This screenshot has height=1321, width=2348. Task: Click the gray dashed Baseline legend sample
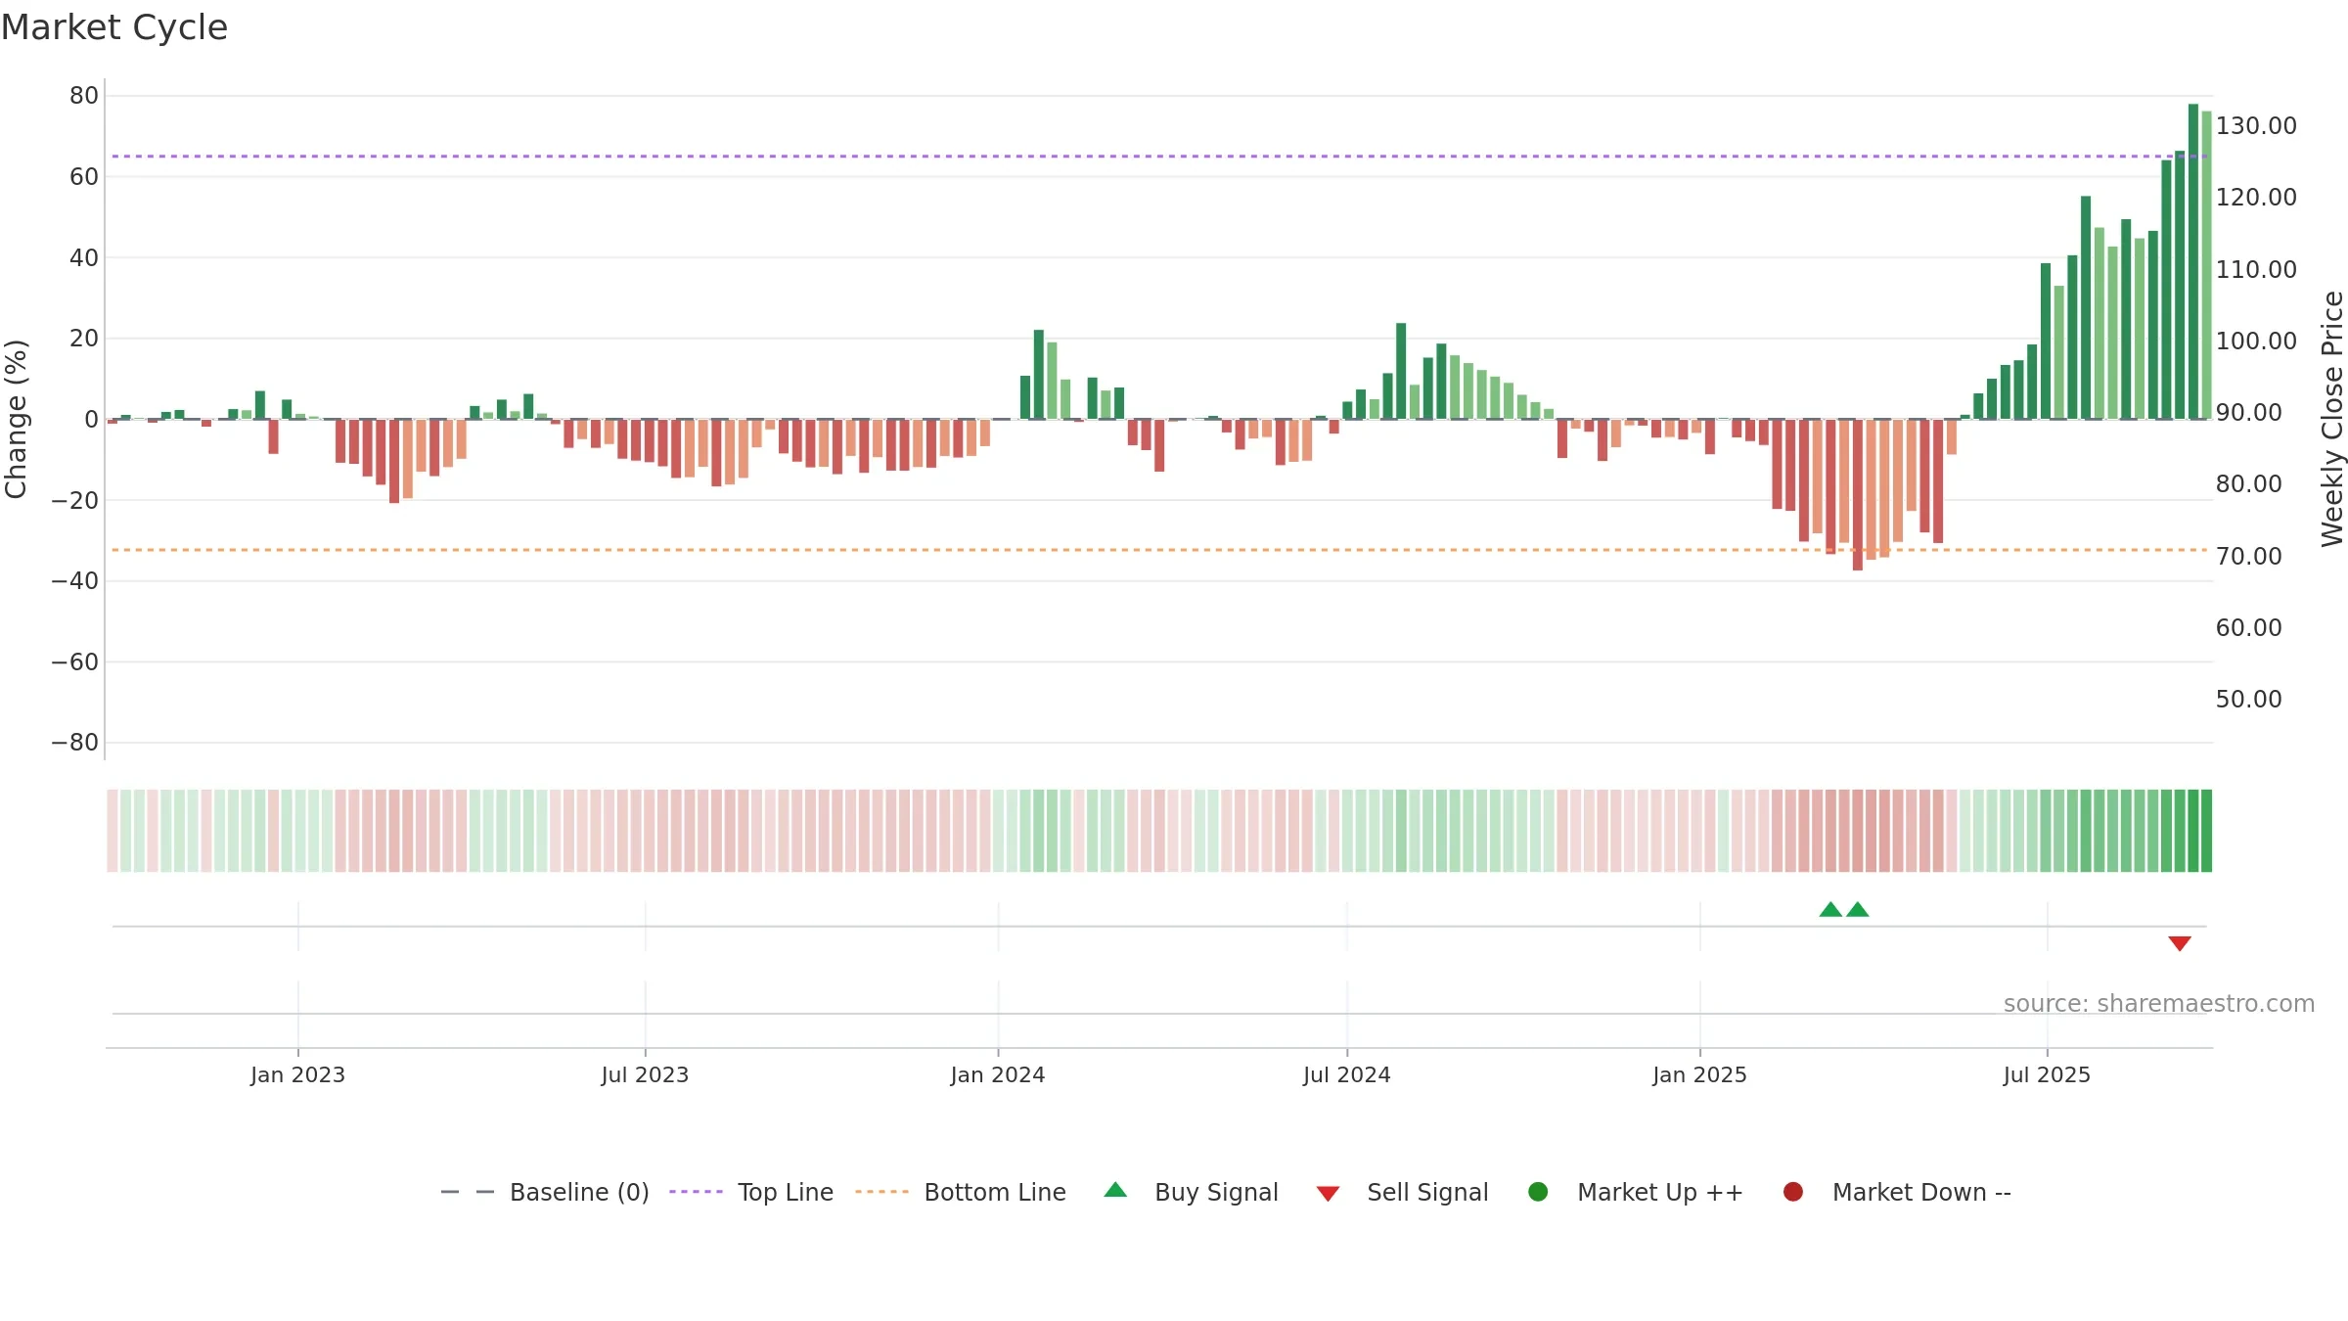click(x=468, y=1192)
